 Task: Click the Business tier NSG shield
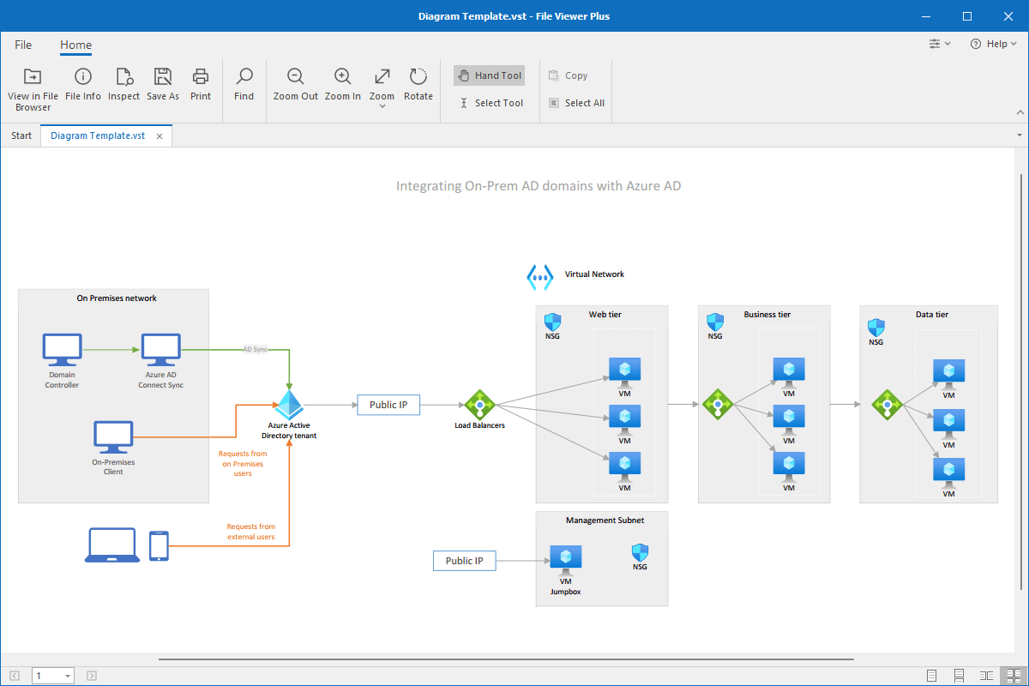pyautogui.click(x=715, y=322)
